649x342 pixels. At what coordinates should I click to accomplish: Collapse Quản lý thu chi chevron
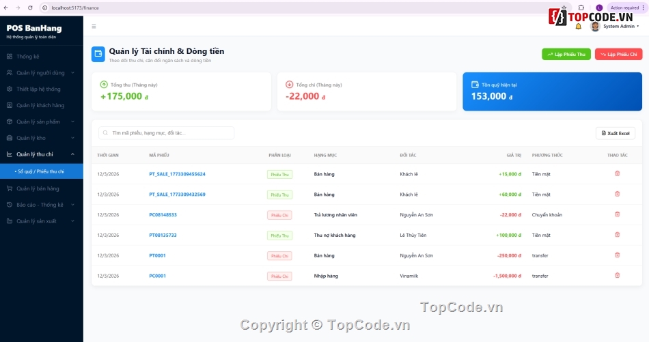coord(73,154)
